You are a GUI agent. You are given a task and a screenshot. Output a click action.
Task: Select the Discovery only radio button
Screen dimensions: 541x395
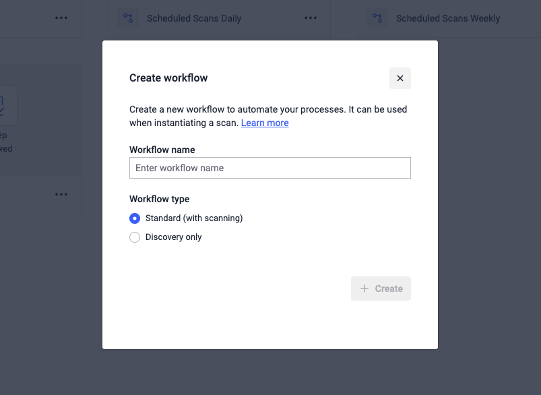[135, 237]
